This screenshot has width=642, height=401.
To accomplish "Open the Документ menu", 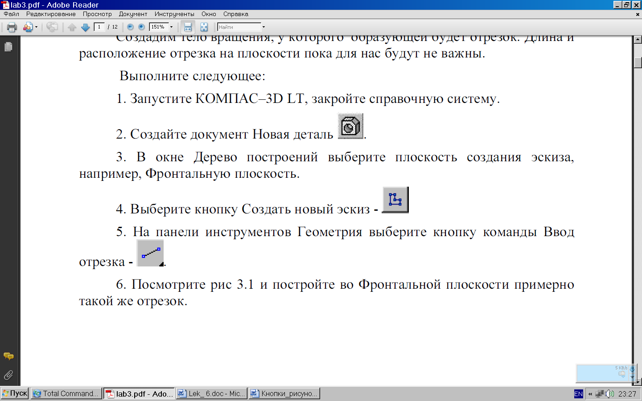I will (133, 14).
